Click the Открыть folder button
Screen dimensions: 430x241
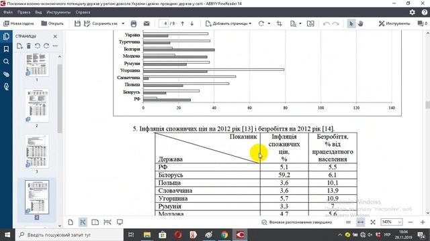coord(52,24)
